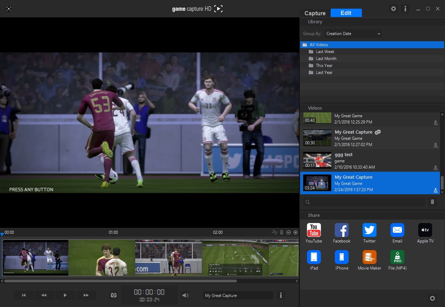This screenshot has height=307, width=445.
Task: Send video to Apple TV
Action: (x=425, y=230)
